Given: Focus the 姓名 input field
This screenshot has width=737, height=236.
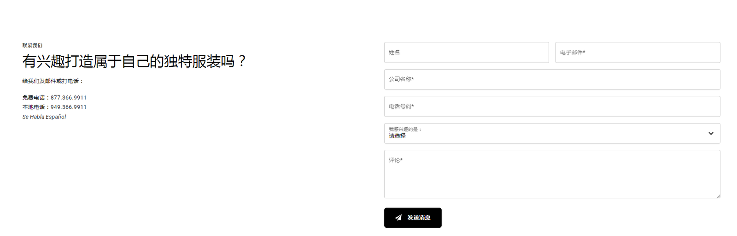Looking at the screenshot, I should tap(466, 53).
